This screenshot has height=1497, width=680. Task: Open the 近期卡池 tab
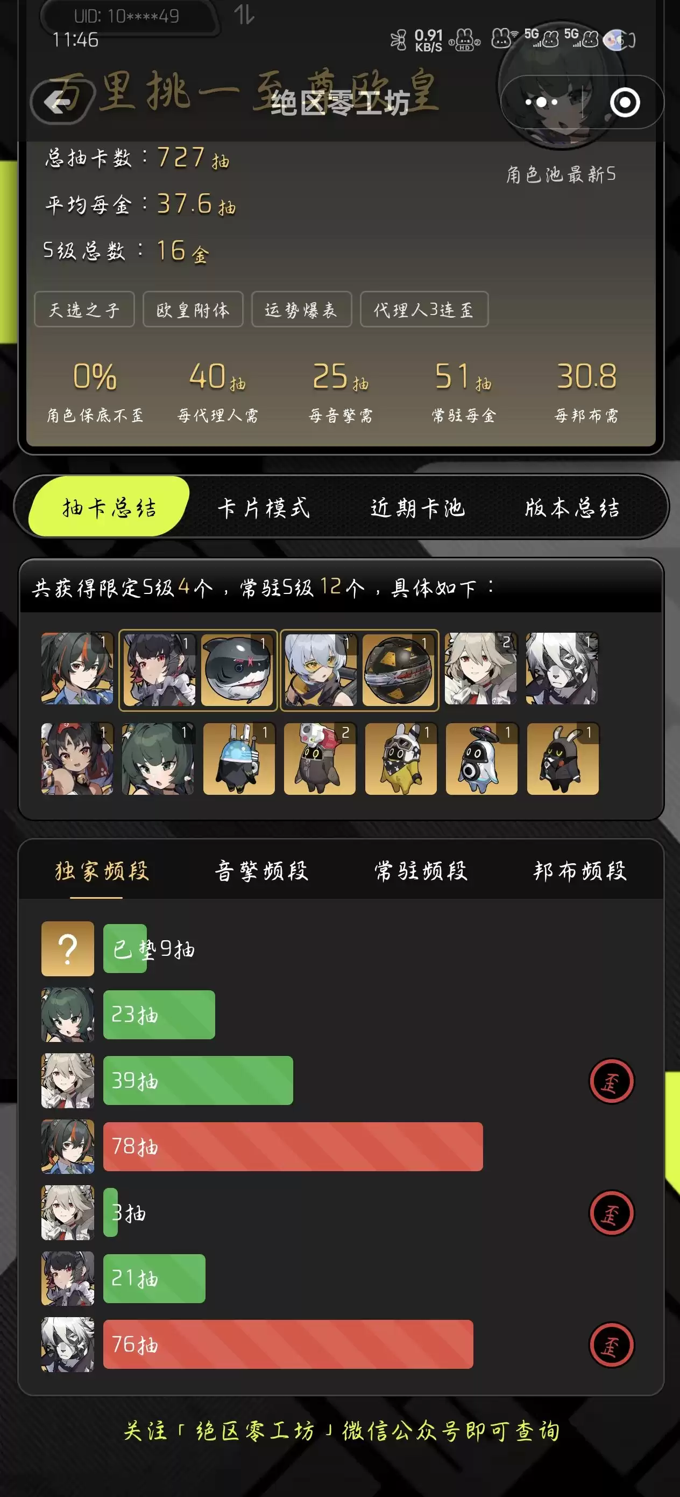pyautogui.click(x=417, y=507)
